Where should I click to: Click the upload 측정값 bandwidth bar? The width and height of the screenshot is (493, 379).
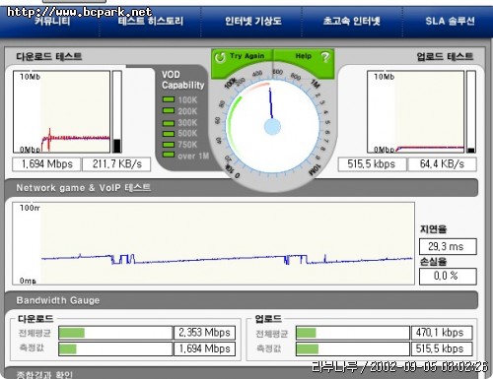click(353, 348)
